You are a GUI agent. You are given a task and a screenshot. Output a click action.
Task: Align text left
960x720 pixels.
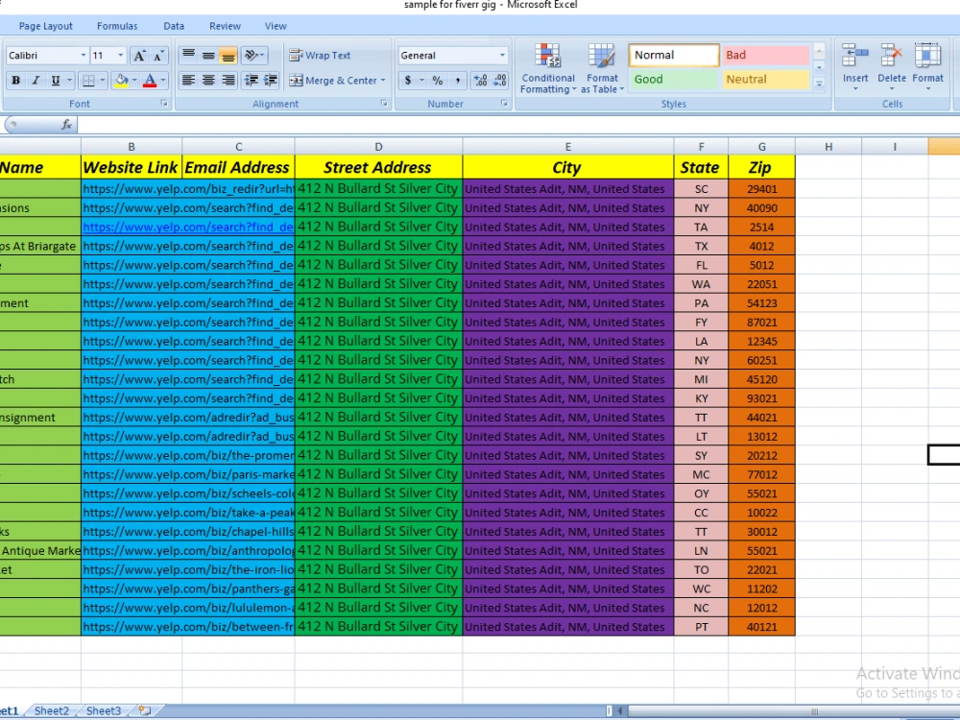pos(188,81)
